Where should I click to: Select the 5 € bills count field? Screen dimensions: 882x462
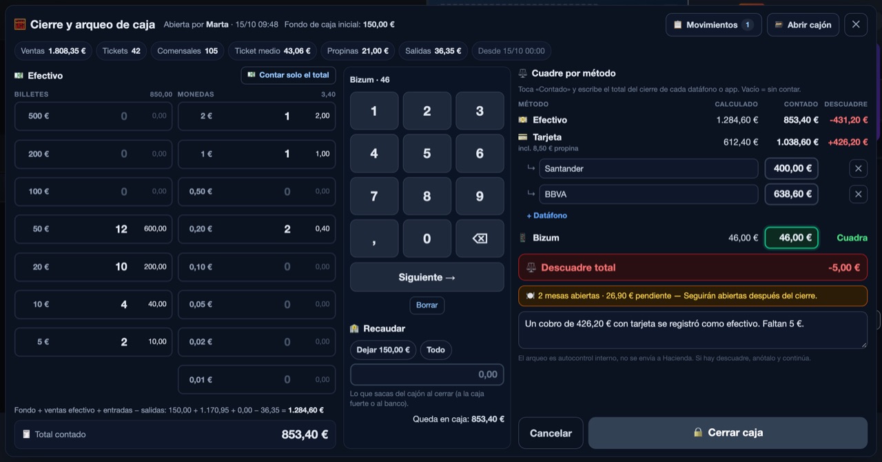coord(93,341)
